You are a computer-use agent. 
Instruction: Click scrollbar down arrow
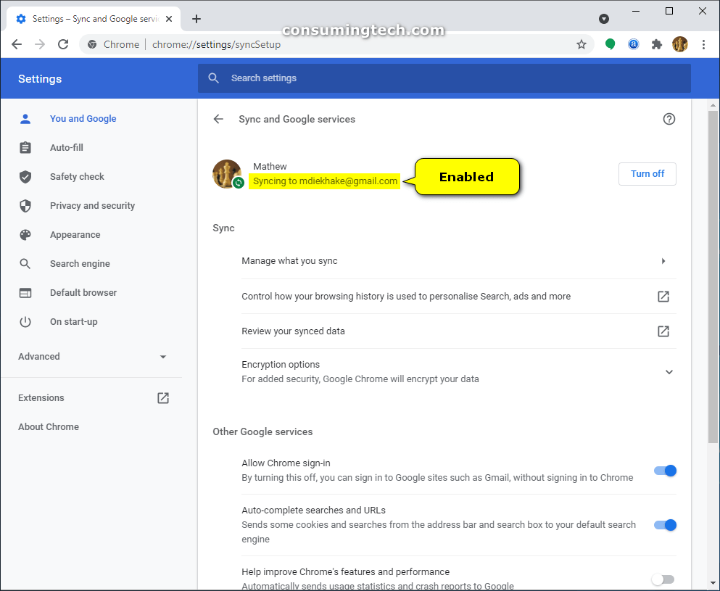713,584
